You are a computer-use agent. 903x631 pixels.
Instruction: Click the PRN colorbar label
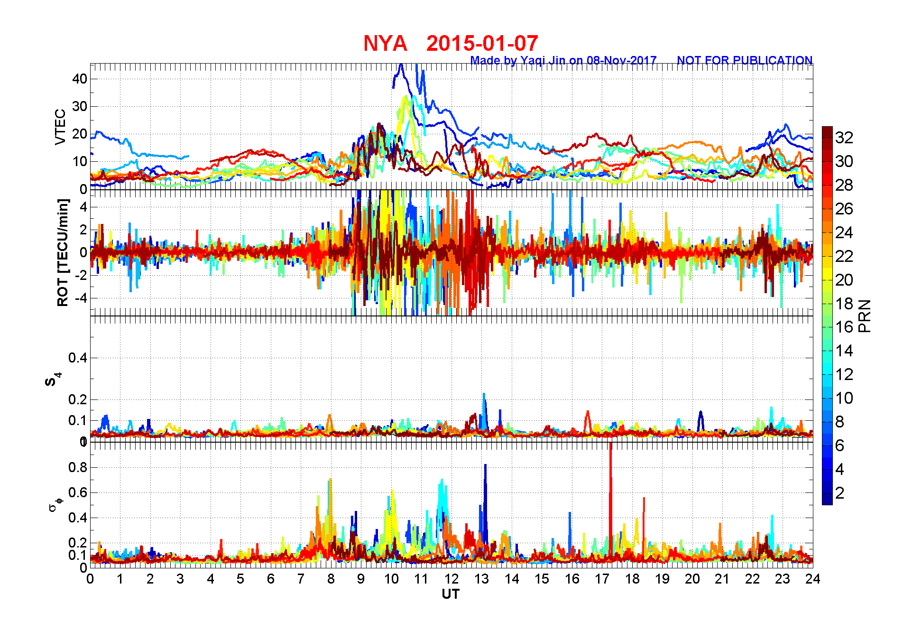point(865,315)
